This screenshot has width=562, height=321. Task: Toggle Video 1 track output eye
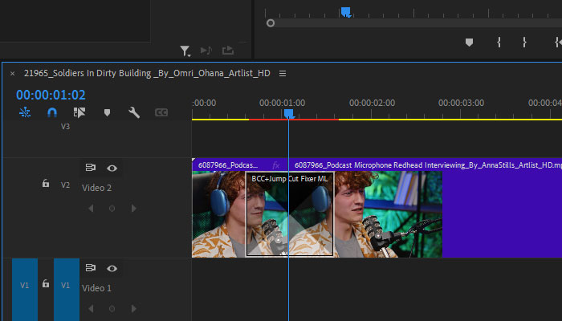[112, 268]
